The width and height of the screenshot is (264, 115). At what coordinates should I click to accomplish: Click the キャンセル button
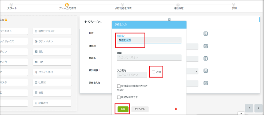pyautogui.click(x=140, y=109)
